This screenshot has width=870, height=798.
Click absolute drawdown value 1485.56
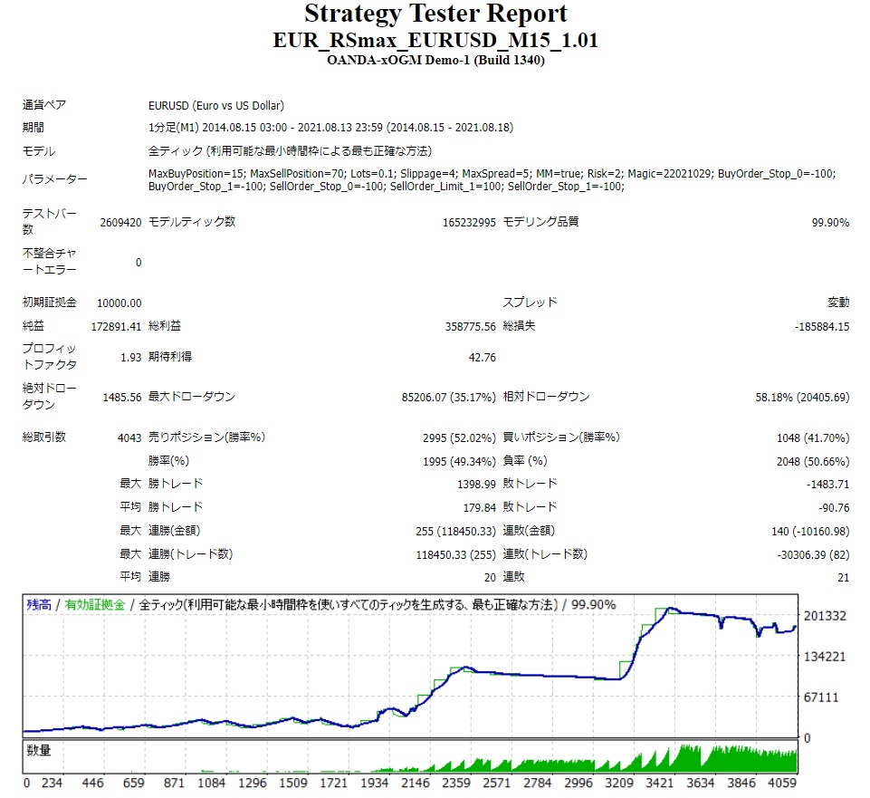pyautogui.click(x=122, y=398)
